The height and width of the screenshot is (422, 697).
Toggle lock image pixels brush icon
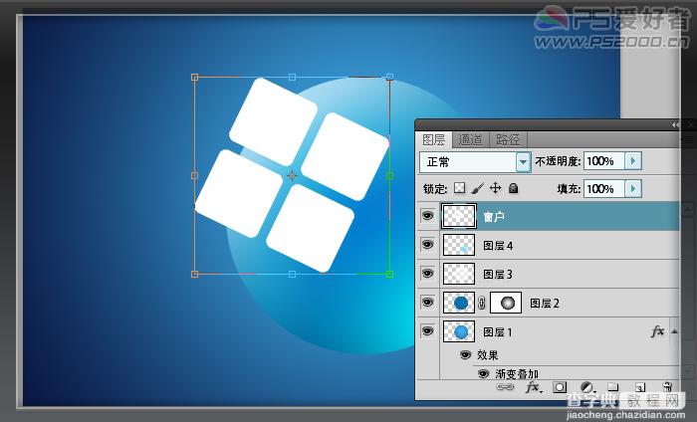(x=477, y=188)
